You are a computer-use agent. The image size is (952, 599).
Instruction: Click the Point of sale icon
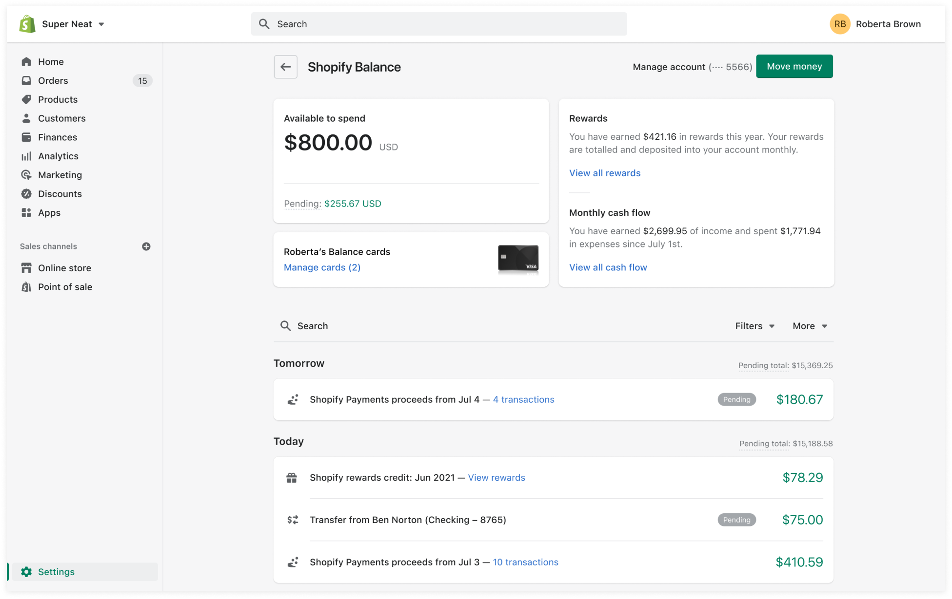pyautogui.click(x=27, y=287)
